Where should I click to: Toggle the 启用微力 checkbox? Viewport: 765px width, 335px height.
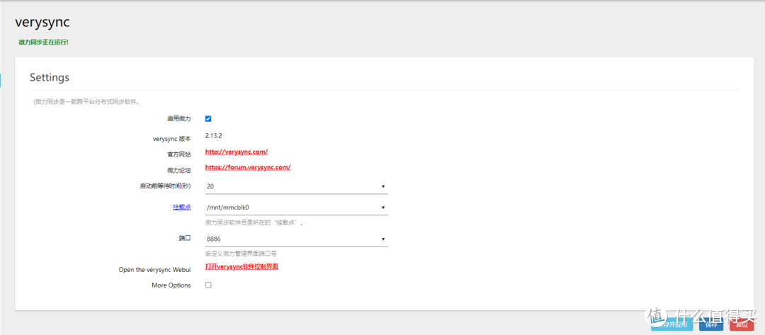point(208,118)
